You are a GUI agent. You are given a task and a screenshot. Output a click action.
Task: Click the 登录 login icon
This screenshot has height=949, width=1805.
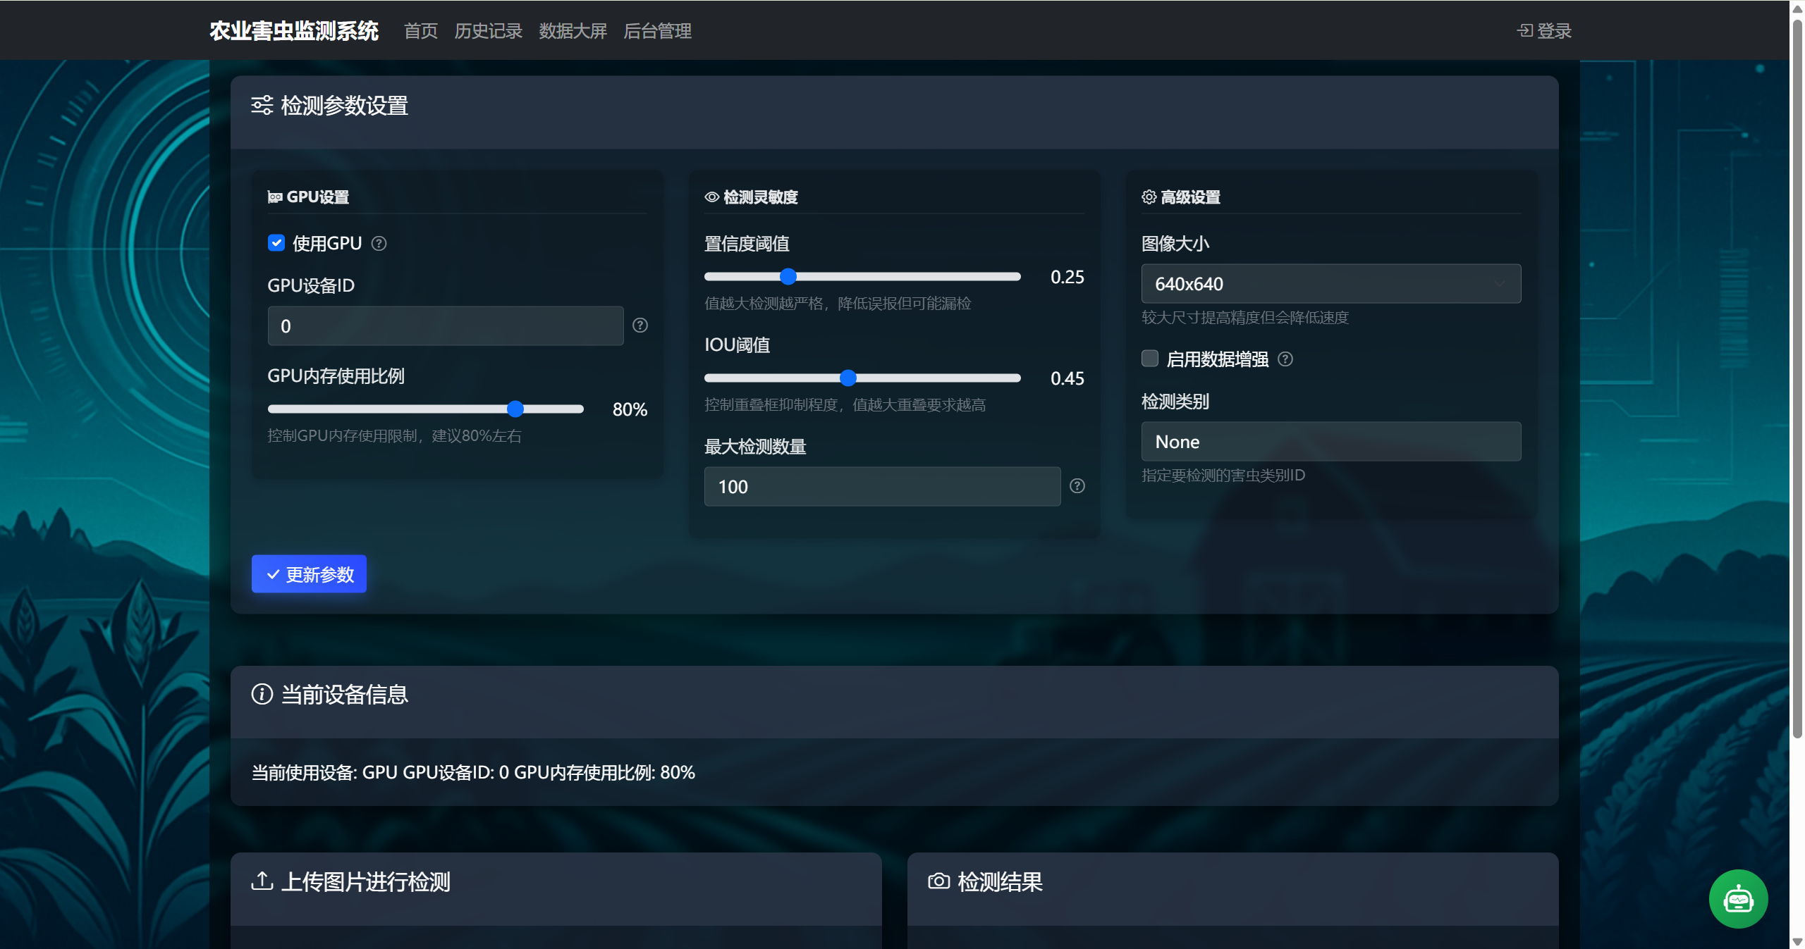click(1524, 31)
